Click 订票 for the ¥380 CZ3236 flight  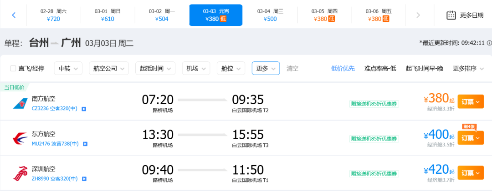click(x=470, y=102)
